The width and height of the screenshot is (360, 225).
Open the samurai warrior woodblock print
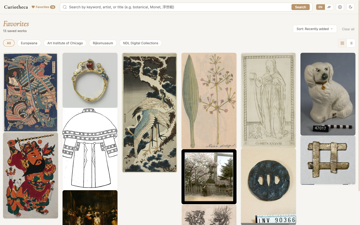(30, 92)
